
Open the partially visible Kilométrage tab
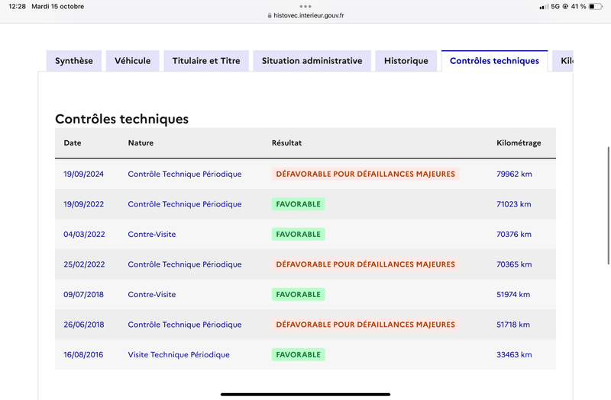pos(562,61)
